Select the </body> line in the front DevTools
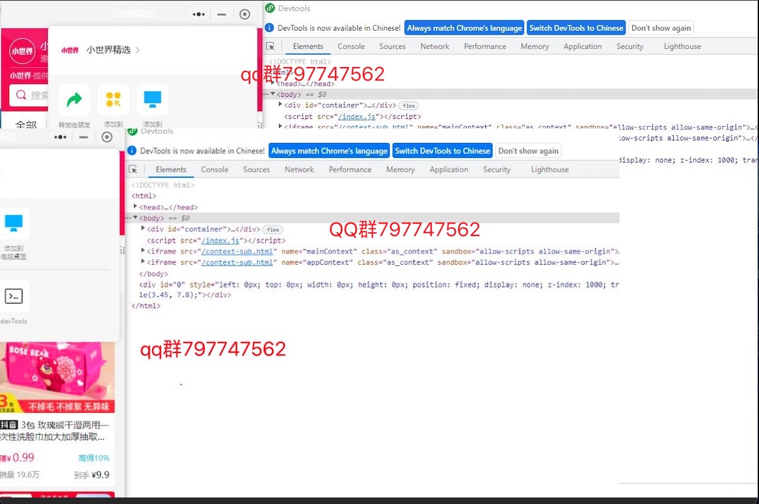The width and height of the screenshot is (759, 504). click(153, 274)
